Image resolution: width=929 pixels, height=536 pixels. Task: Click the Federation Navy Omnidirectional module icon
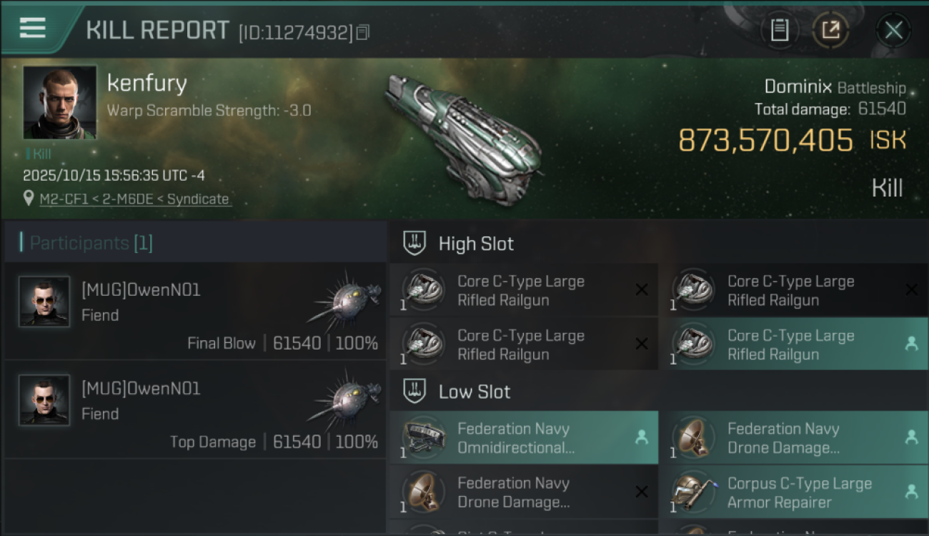point(424,437)
